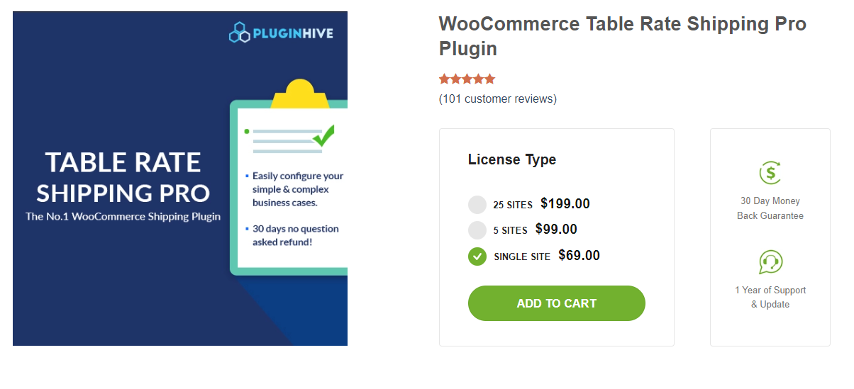Click the $199.00 price label

pos(565,204)
